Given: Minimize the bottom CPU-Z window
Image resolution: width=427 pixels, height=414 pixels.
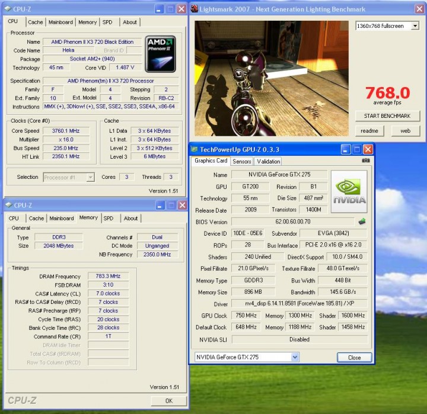Looking at the screenshot, I should pos(160,206).
